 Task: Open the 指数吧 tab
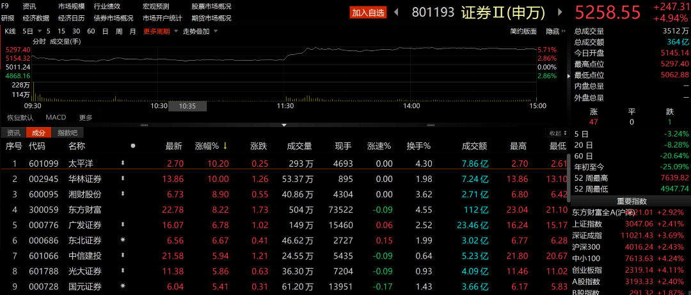[x=67, y=133]
